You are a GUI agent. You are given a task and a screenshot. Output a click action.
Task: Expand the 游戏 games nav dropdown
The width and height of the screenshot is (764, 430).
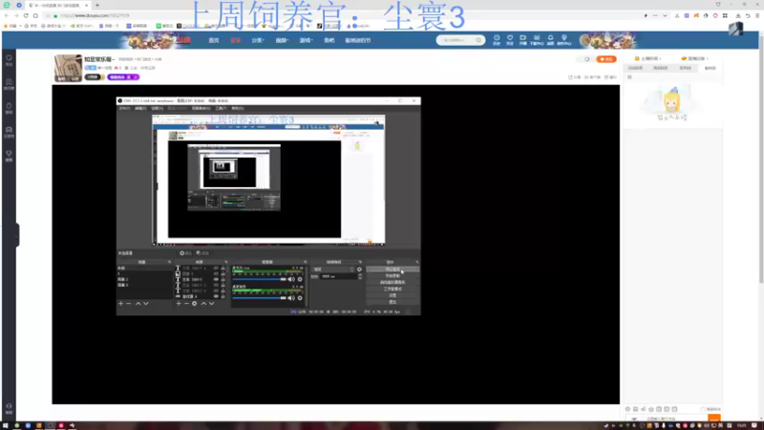pos(306,40)
